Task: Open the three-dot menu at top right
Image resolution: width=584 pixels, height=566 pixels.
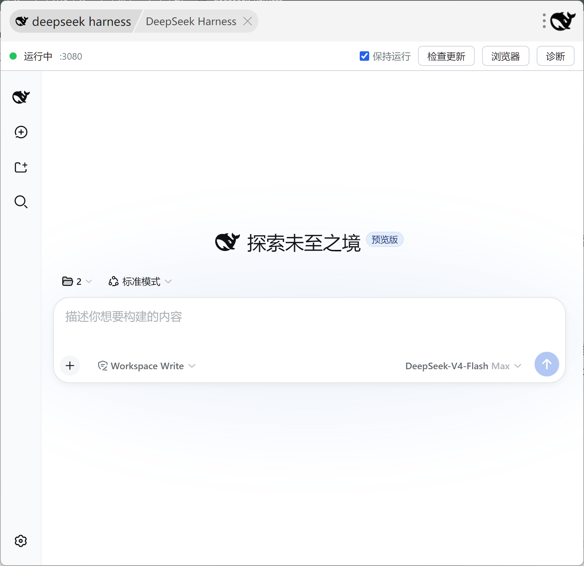Action: pyautogui.click(x=544, y=21)
